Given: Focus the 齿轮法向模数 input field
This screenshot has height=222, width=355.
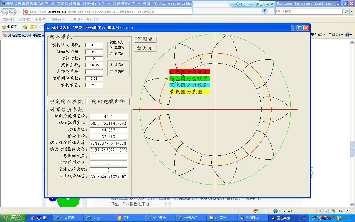Looking at the screenshot, I should click(94, 45).
